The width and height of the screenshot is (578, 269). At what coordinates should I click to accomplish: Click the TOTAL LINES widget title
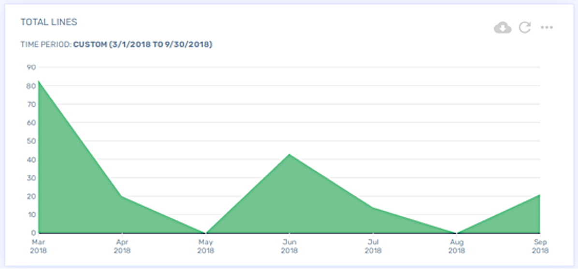click(49, 22)
